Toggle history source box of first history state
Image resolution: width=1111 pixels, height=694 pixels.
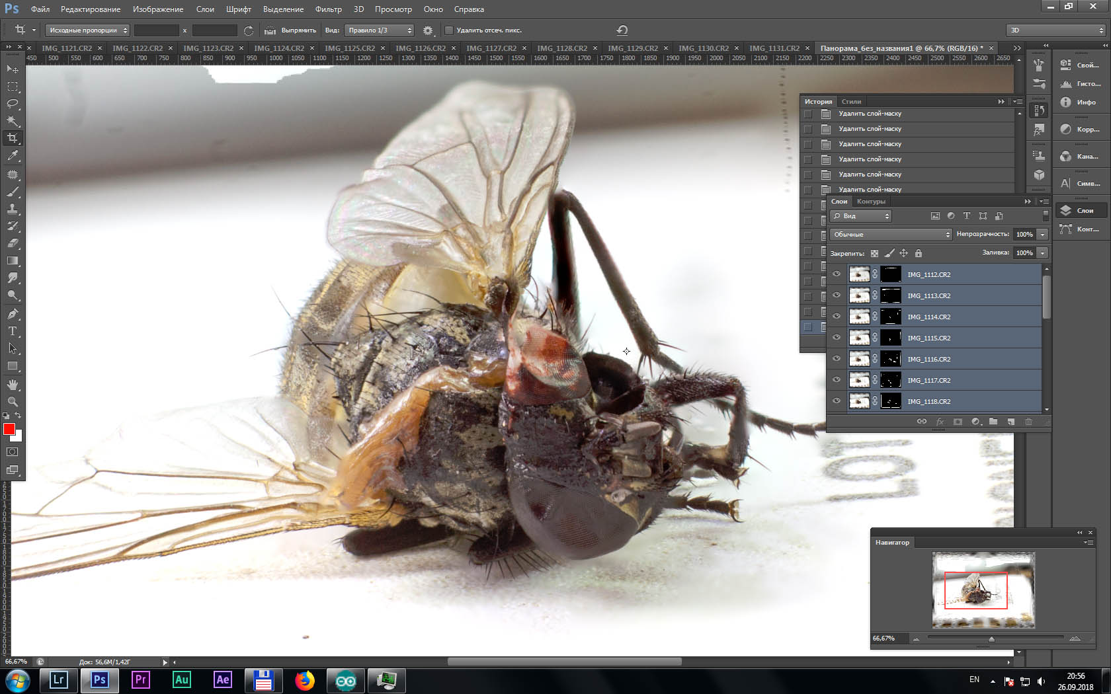(x=807, y=114)
